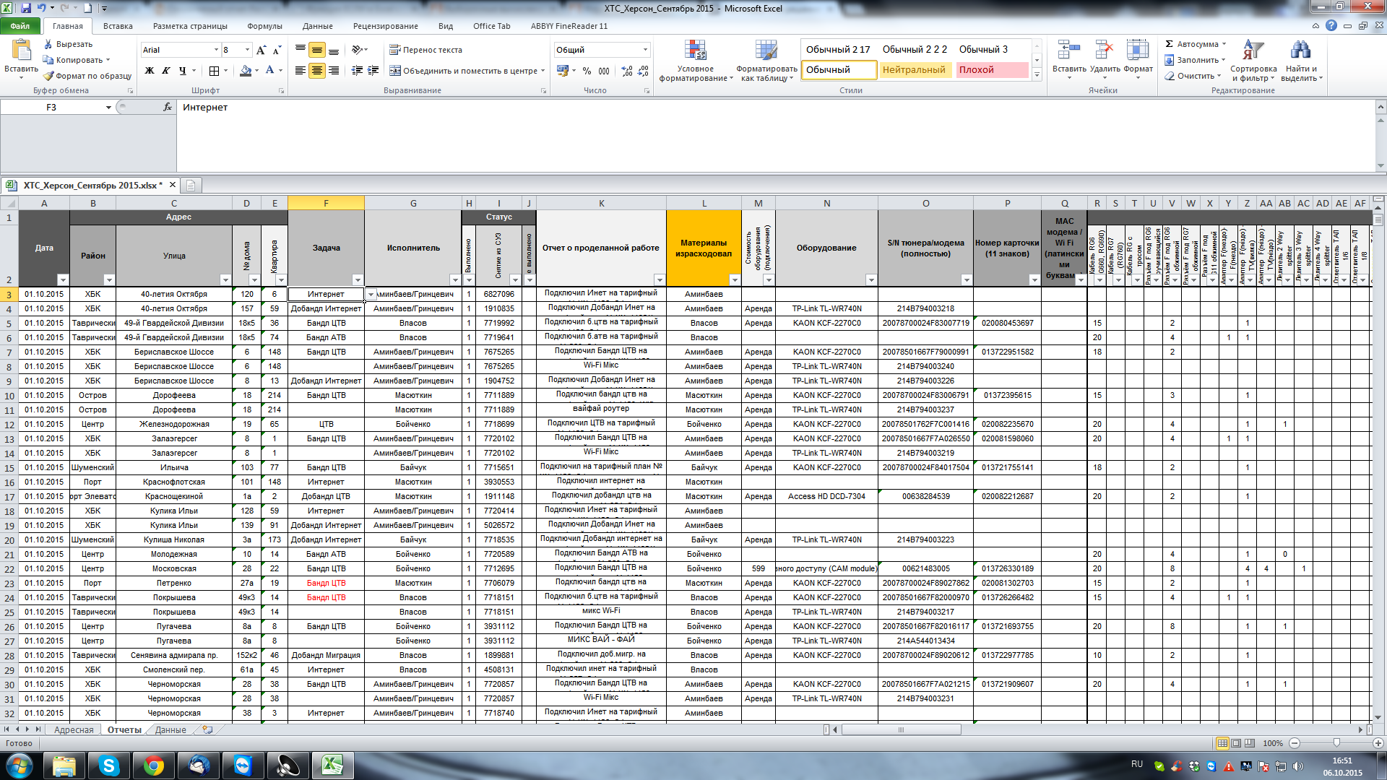Click the insert function fx icon
The width and height of the screenshot is (1387, 780).
tap(168, 107)
